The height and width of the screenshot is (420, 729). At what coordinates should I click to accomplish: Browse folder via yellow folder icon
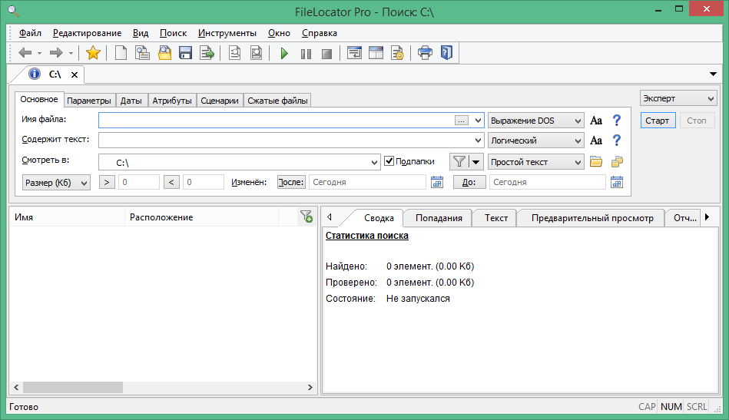point(596,162)
